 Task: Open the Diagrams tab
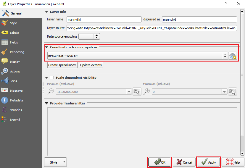16,91
